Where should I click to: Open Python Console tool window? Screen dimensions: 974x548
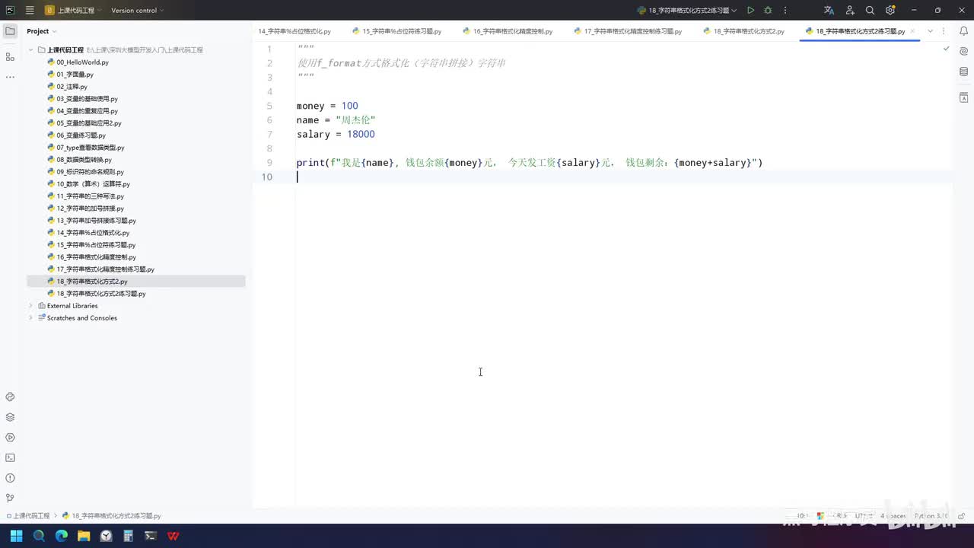(x=10, y=397)
